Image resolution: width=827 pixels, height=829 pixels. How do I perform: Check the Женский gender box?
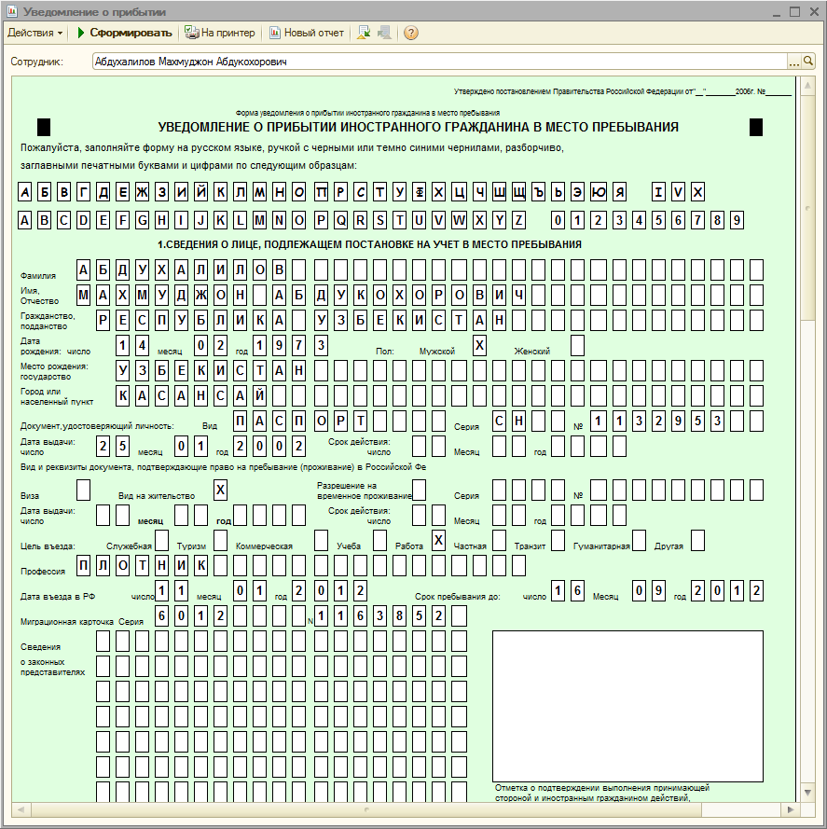[577, 345]
